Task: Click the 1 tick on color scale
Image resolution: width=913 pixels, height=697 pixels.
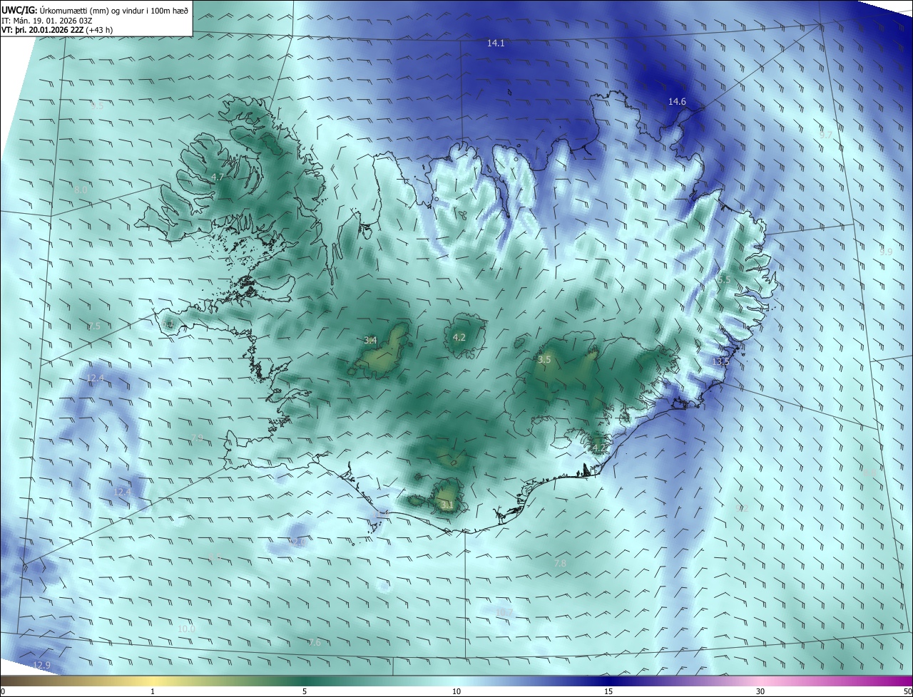Action: (x=153, y=691)
